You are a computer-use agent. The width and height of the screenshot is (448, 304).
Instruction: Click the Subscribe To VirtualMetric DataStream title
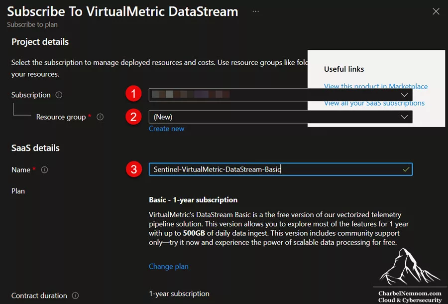122,12
